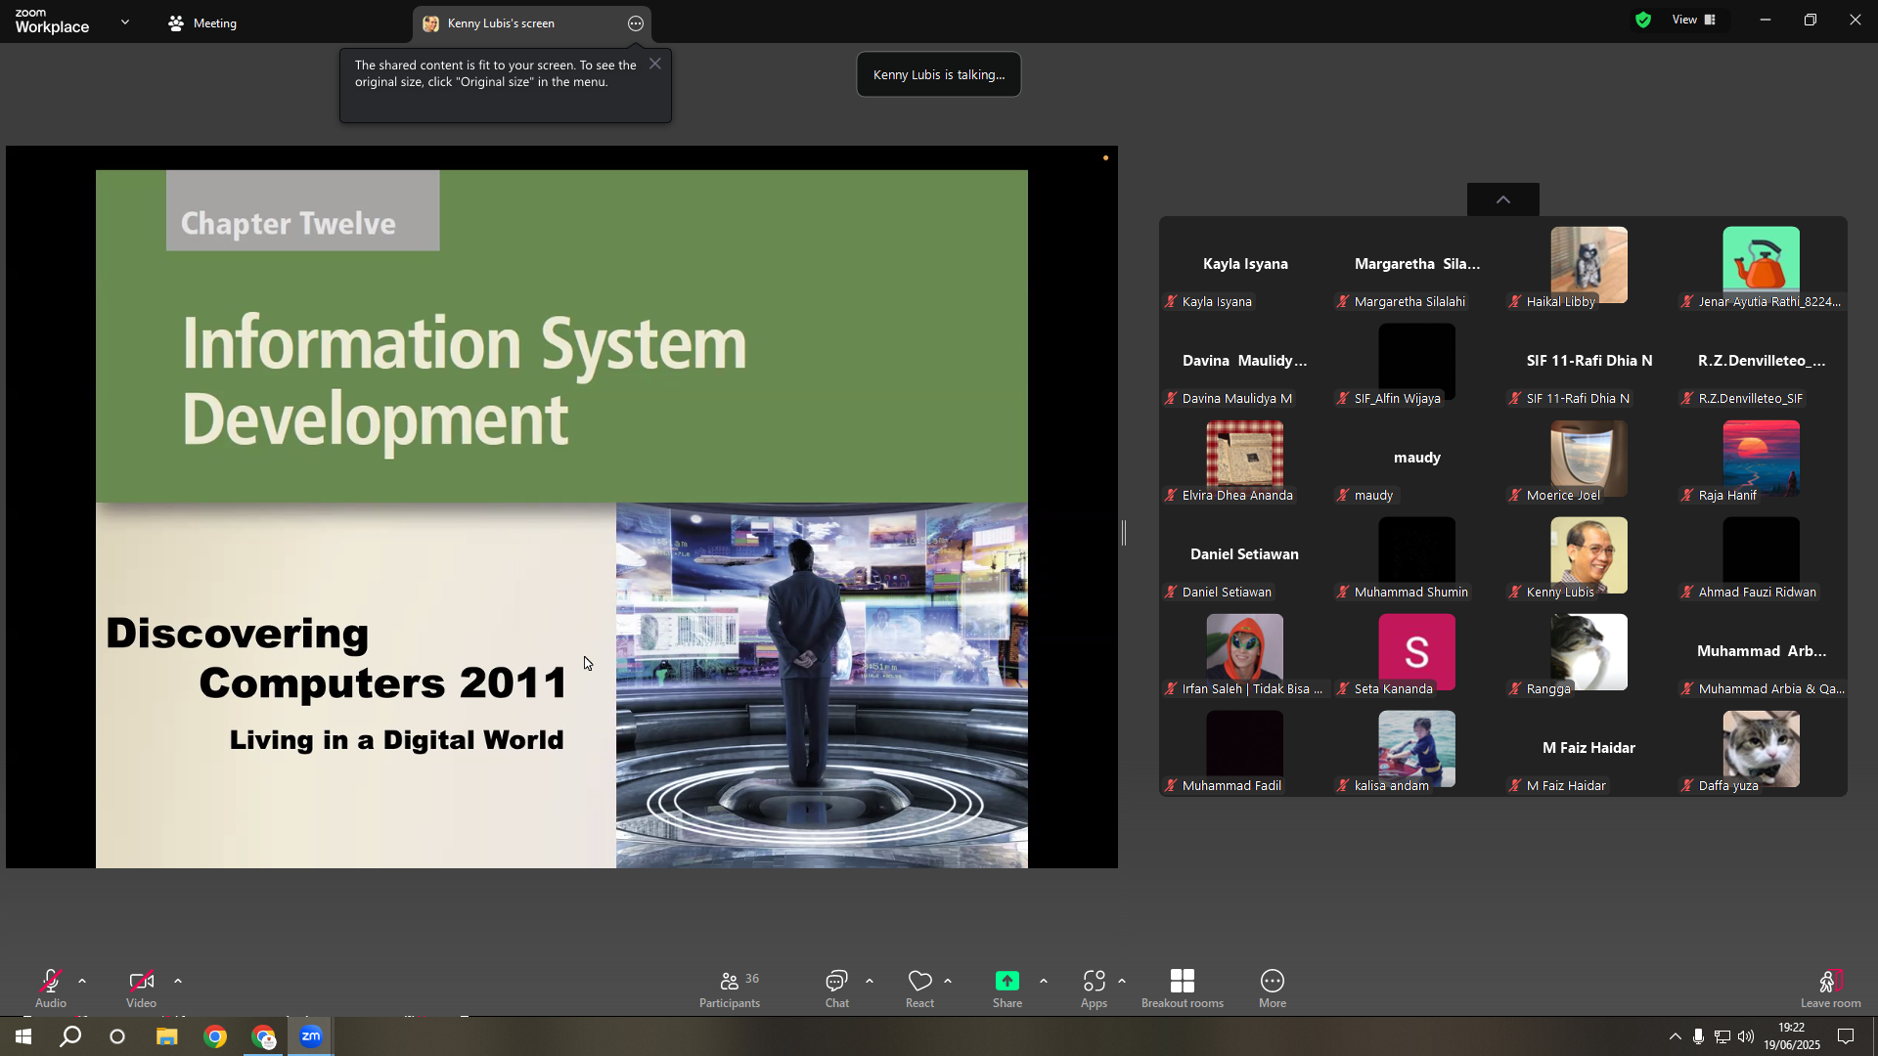Click Seta Kananda's pink S avatar
The width and height of the screenshot is (1878, 1056).
(1416, 652)
